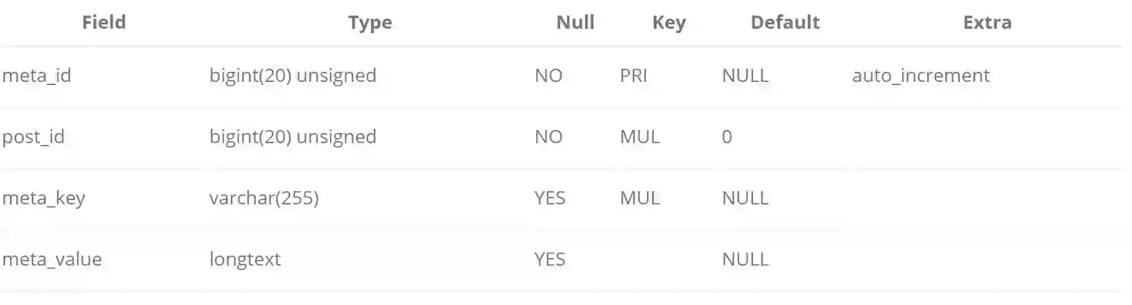Screen dimensions: 1132x305
Task: Click the MUL key cell for meta_key
Action: click(x=640, y=198)
